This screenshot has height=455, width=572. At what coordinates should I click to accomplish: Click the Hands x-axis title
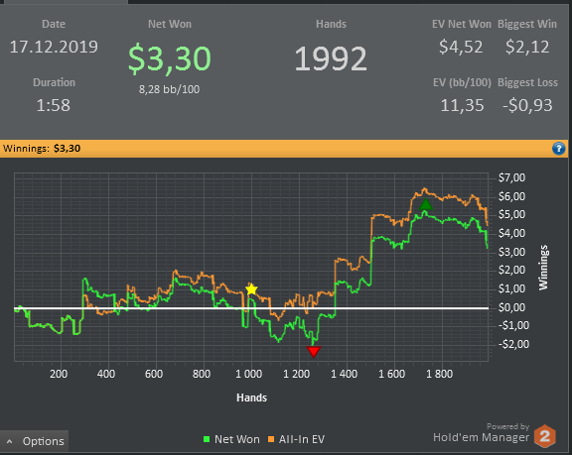coord(251,398)
